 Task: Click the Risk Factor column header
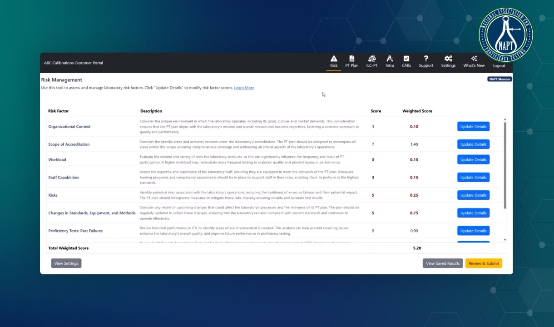coord(59,111)
